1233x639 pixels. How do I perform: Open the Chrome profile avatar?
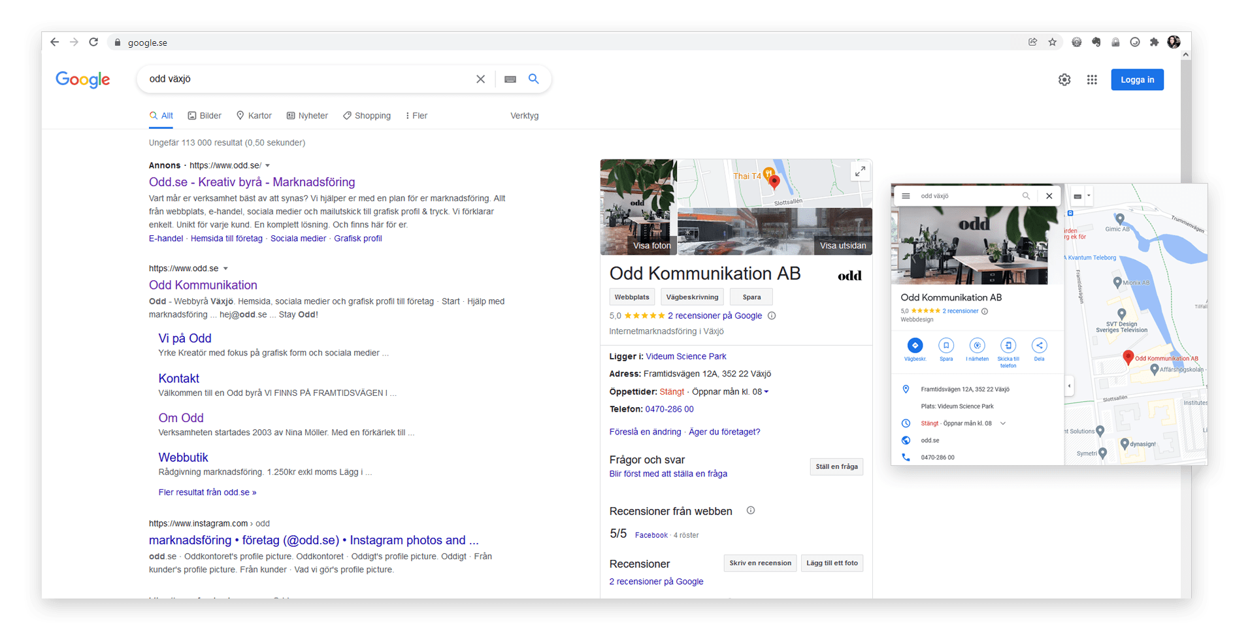pos(1174,42)
